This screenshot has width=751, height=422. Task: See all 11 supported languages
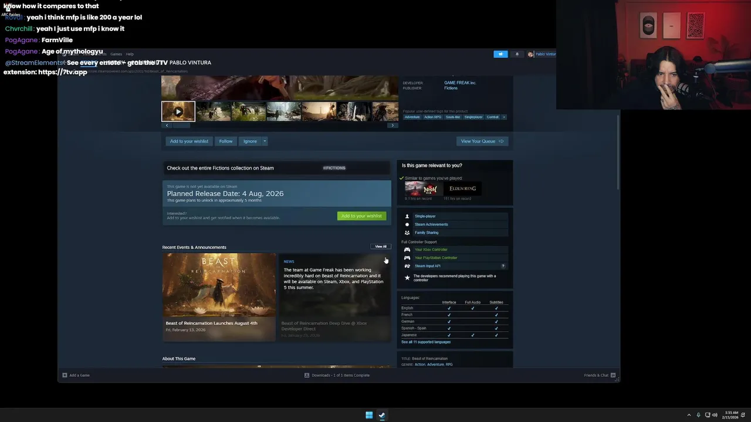tap(426, 342)
